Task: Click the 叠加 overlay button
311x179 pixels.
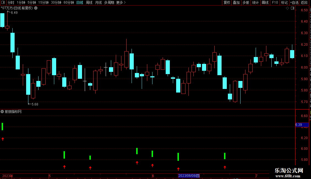Action: point(236,2)
